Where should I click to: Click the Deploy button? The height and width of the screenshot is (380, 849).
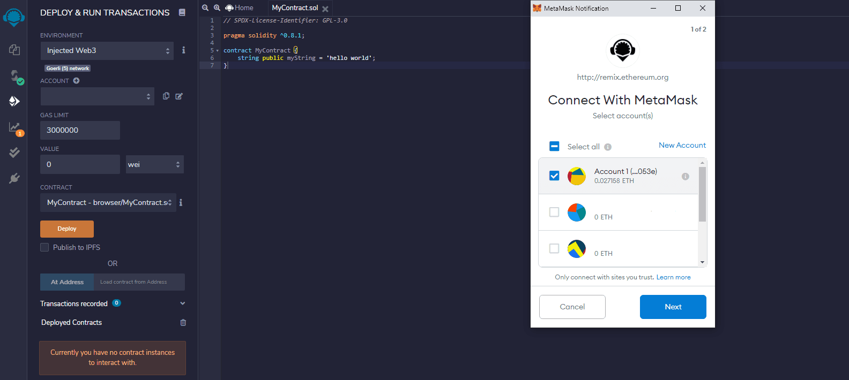(x=67, y=229)
